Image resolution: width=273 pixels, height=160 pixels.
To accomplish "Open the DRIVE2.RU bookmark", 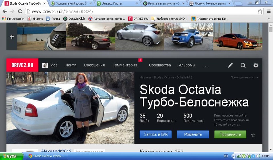I will pyautogui.click(x=138, y=19).
